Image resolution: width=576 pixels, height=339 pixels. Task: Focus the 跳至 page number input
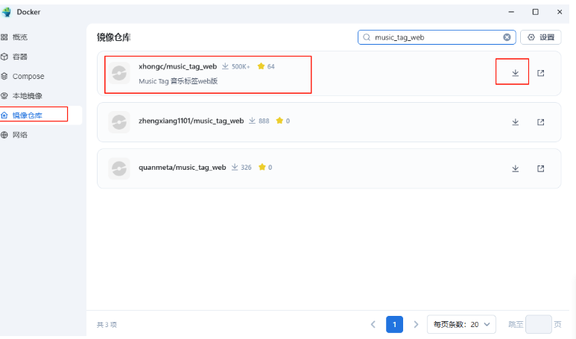point(538,324)
